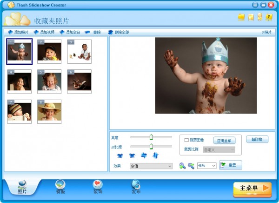Click the zoom out magnifier icon
Viewport: 279px width, 203px height.
coord(191,166)
